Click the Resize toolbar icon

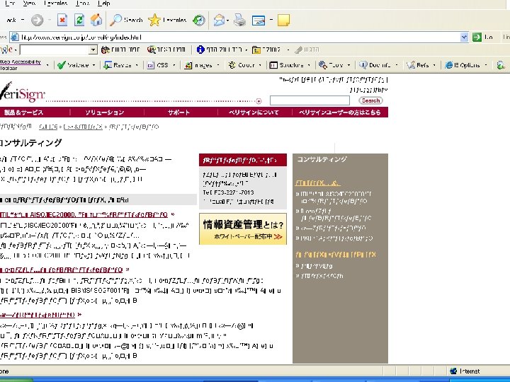pos(108,65)
